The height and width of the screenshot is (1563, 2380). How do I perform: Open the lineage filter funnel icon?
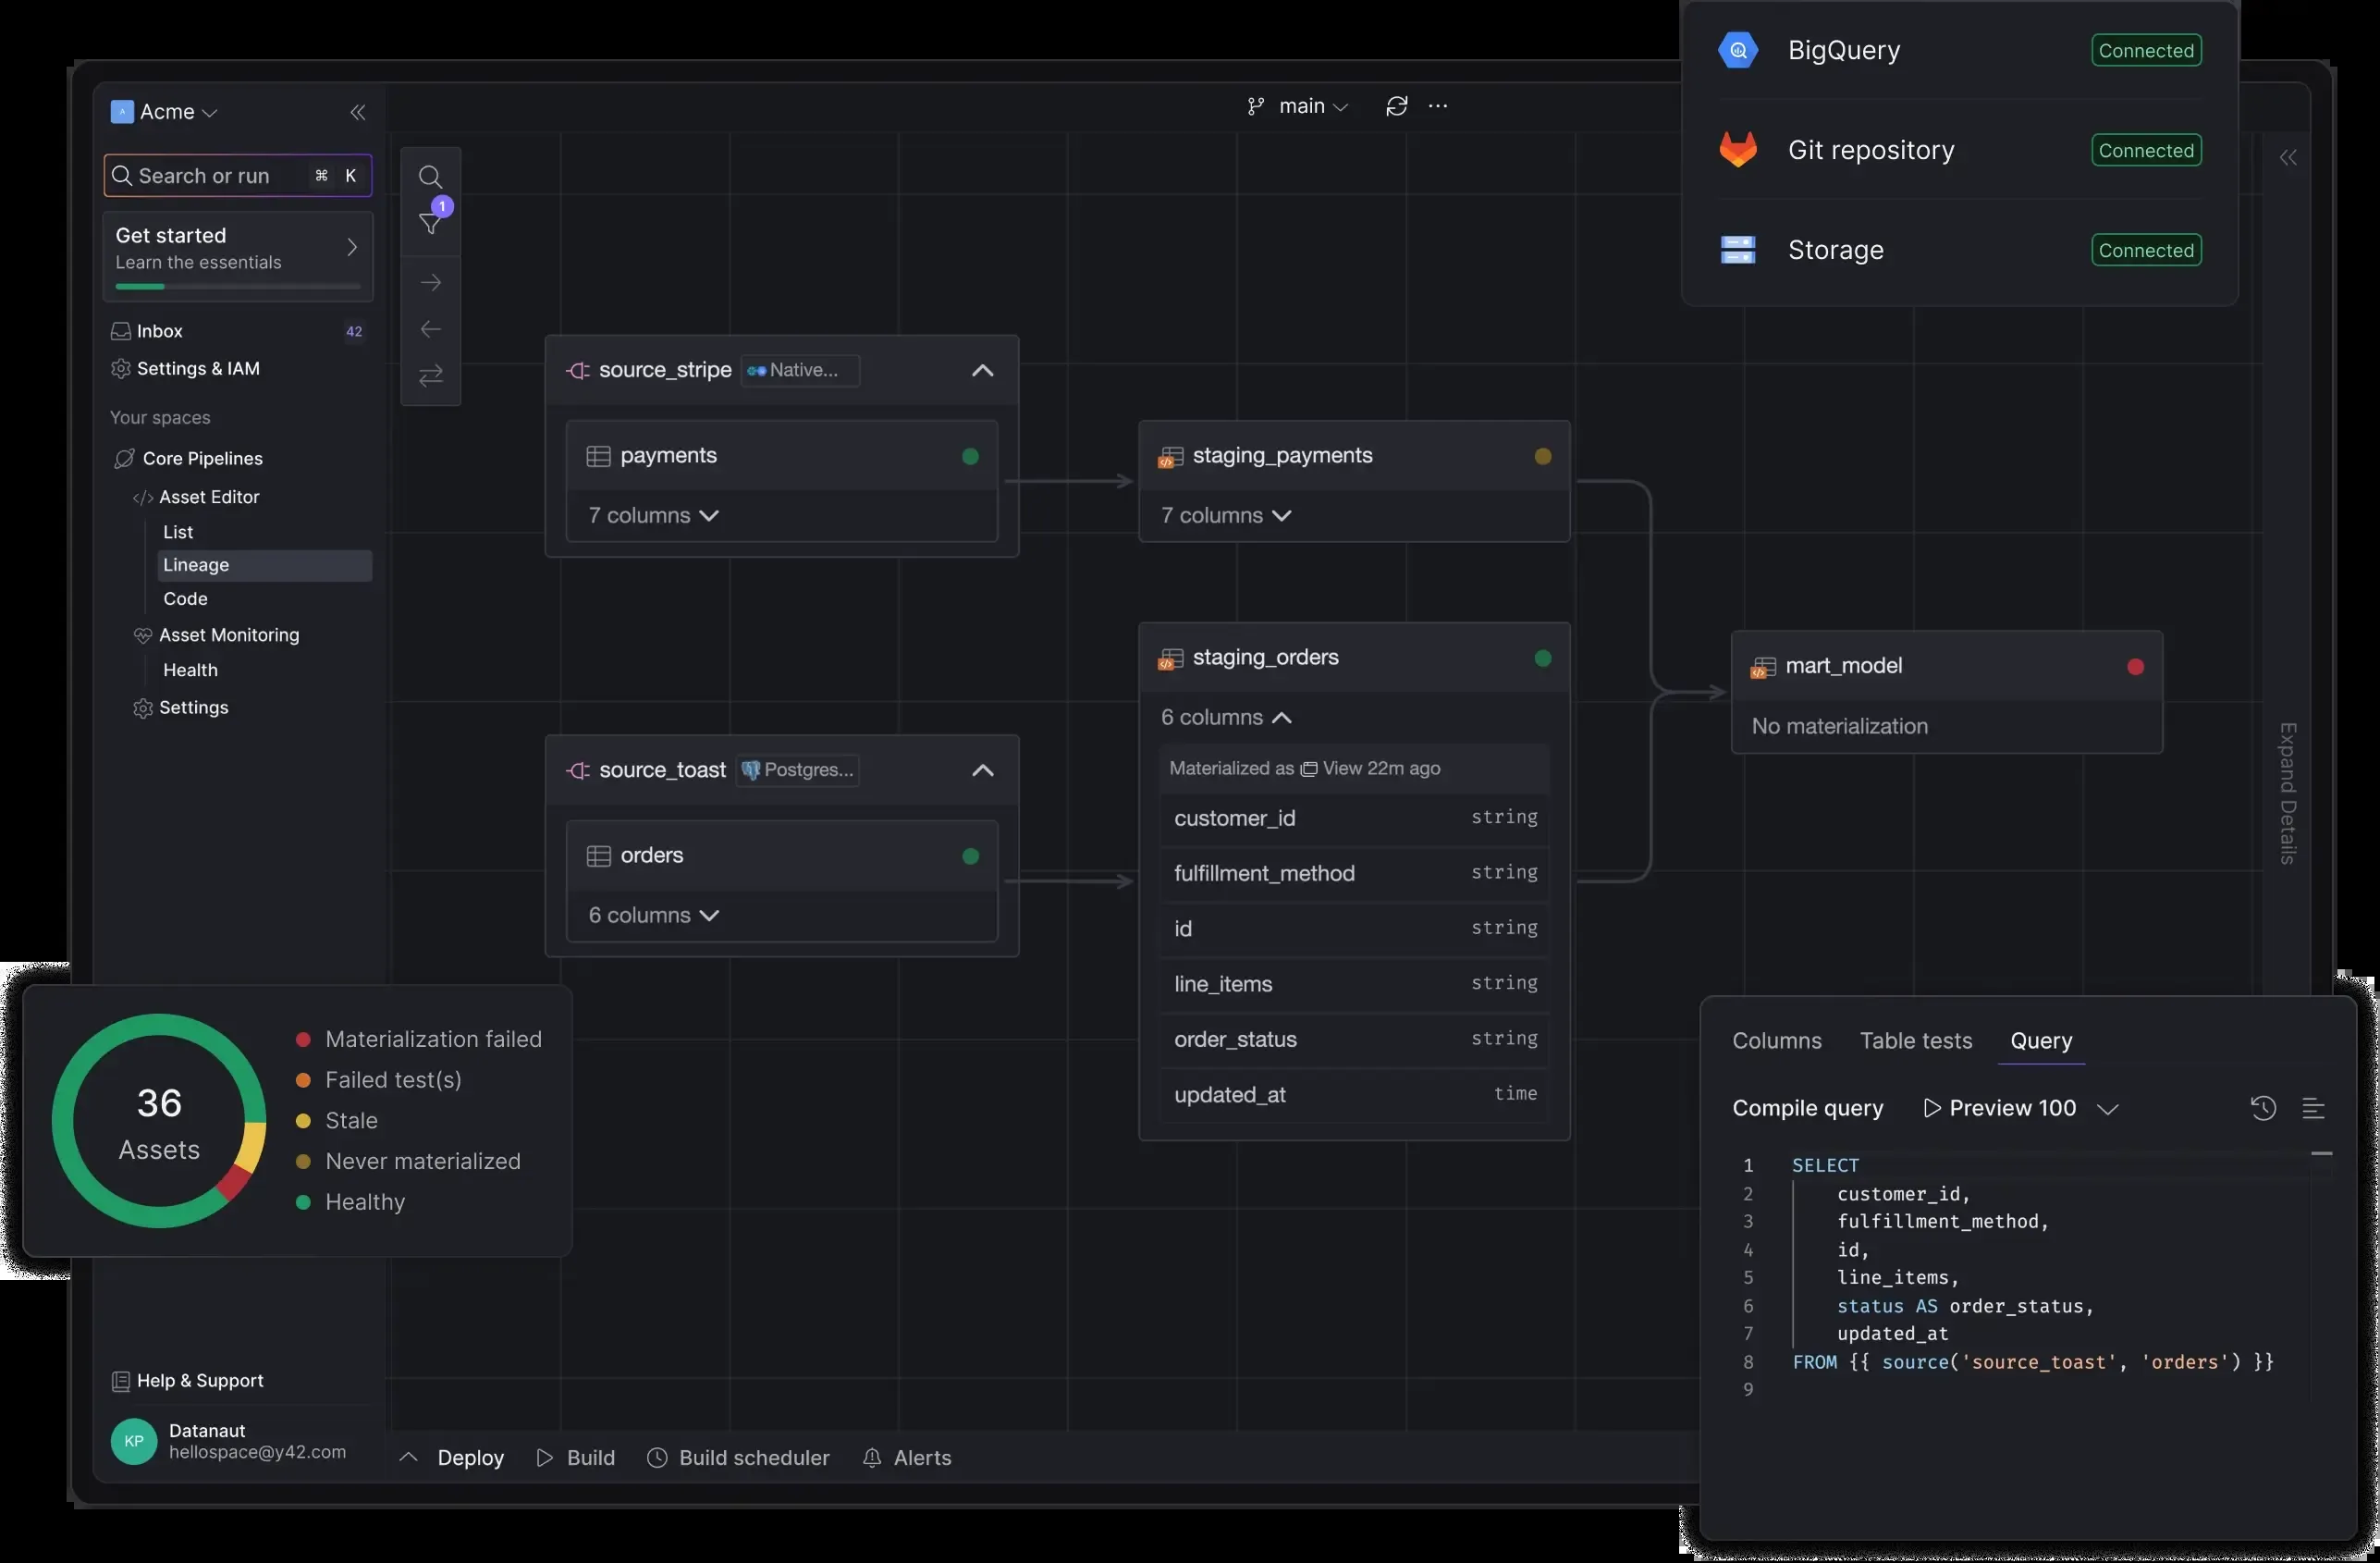431,223
